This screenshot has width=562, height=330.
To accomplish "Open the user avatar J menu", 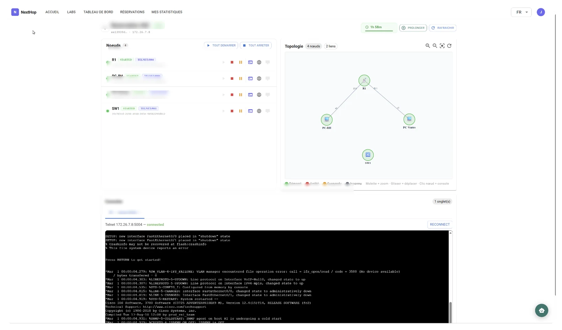I will click(541, 12).
